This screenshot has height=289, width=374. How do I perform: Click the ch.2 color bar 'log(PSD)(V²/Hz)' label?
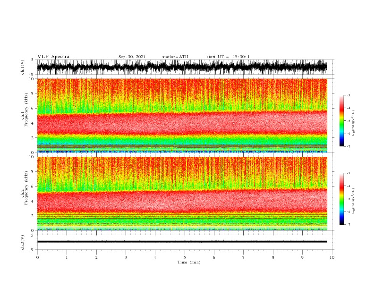coord(354,201)
